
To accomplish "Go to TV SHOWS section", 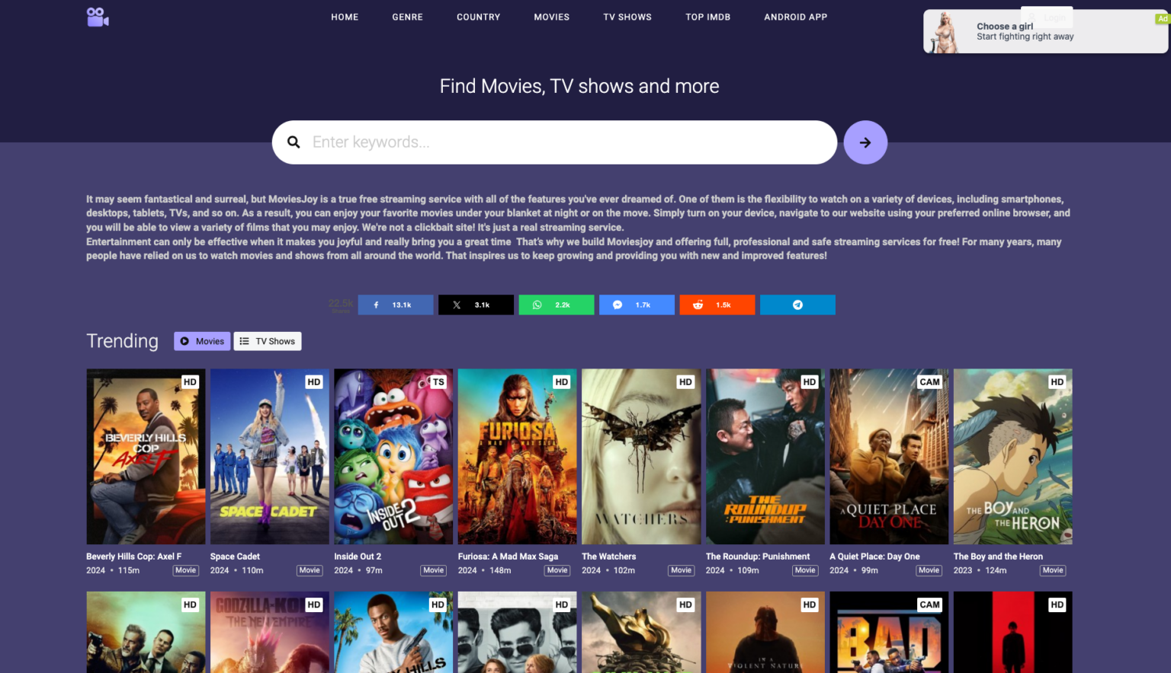I will 627,17.
